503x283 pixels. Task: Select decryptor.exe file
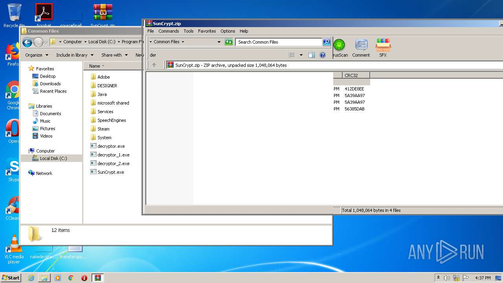click(111, 146)
